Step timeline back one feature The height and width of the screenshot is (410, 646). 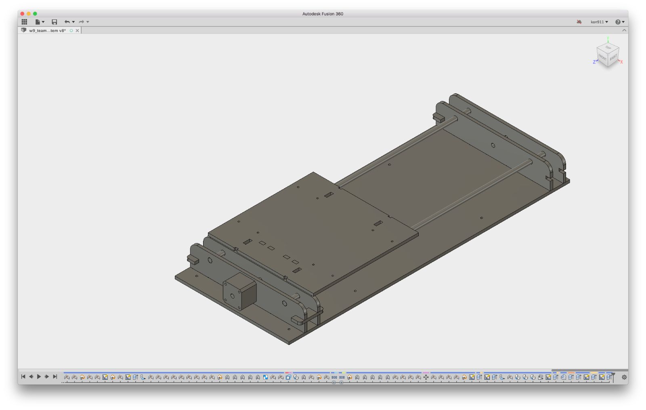pos(31,376)
